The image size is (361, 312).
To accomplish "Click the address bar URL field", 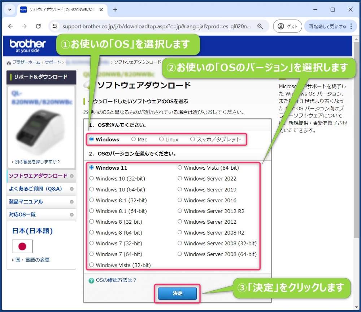I will (157, 26).
